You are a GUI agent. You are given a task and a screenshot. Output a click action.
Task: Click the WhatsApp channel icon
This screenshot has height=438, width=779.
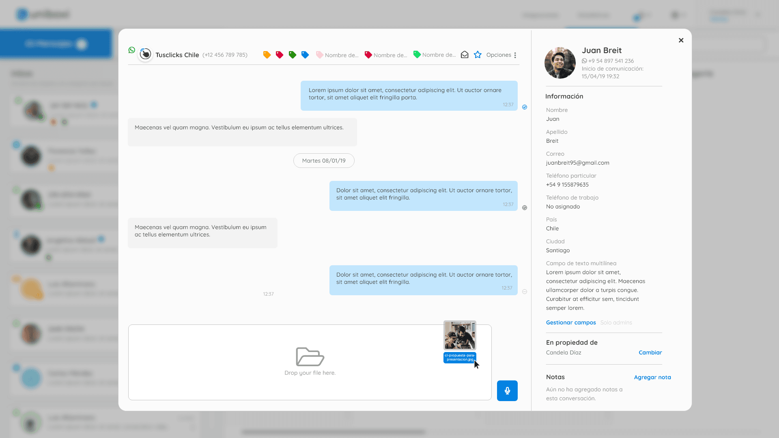(x=132, y=50)
